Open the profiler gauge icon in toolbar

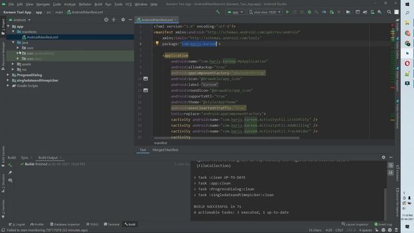pos(324,12)
